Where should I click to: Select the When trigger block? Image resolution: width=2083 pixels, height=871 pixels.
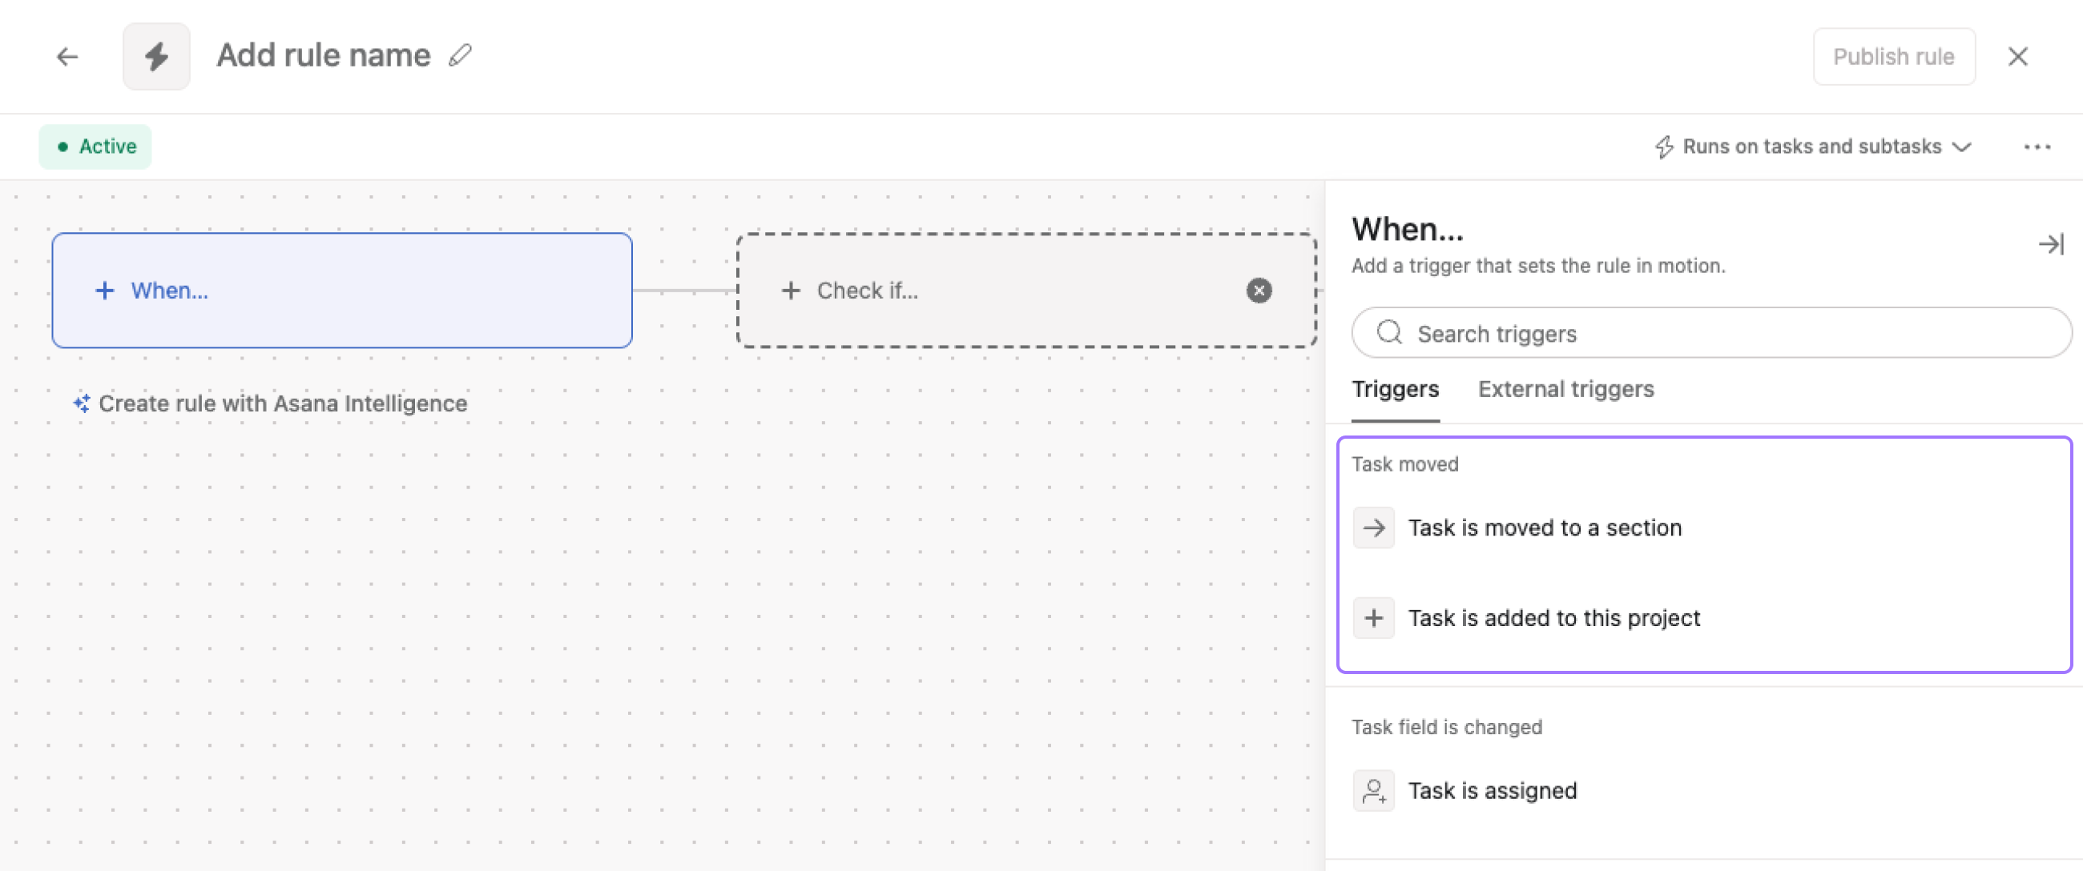pyautogui.click(x=341, y=291)
